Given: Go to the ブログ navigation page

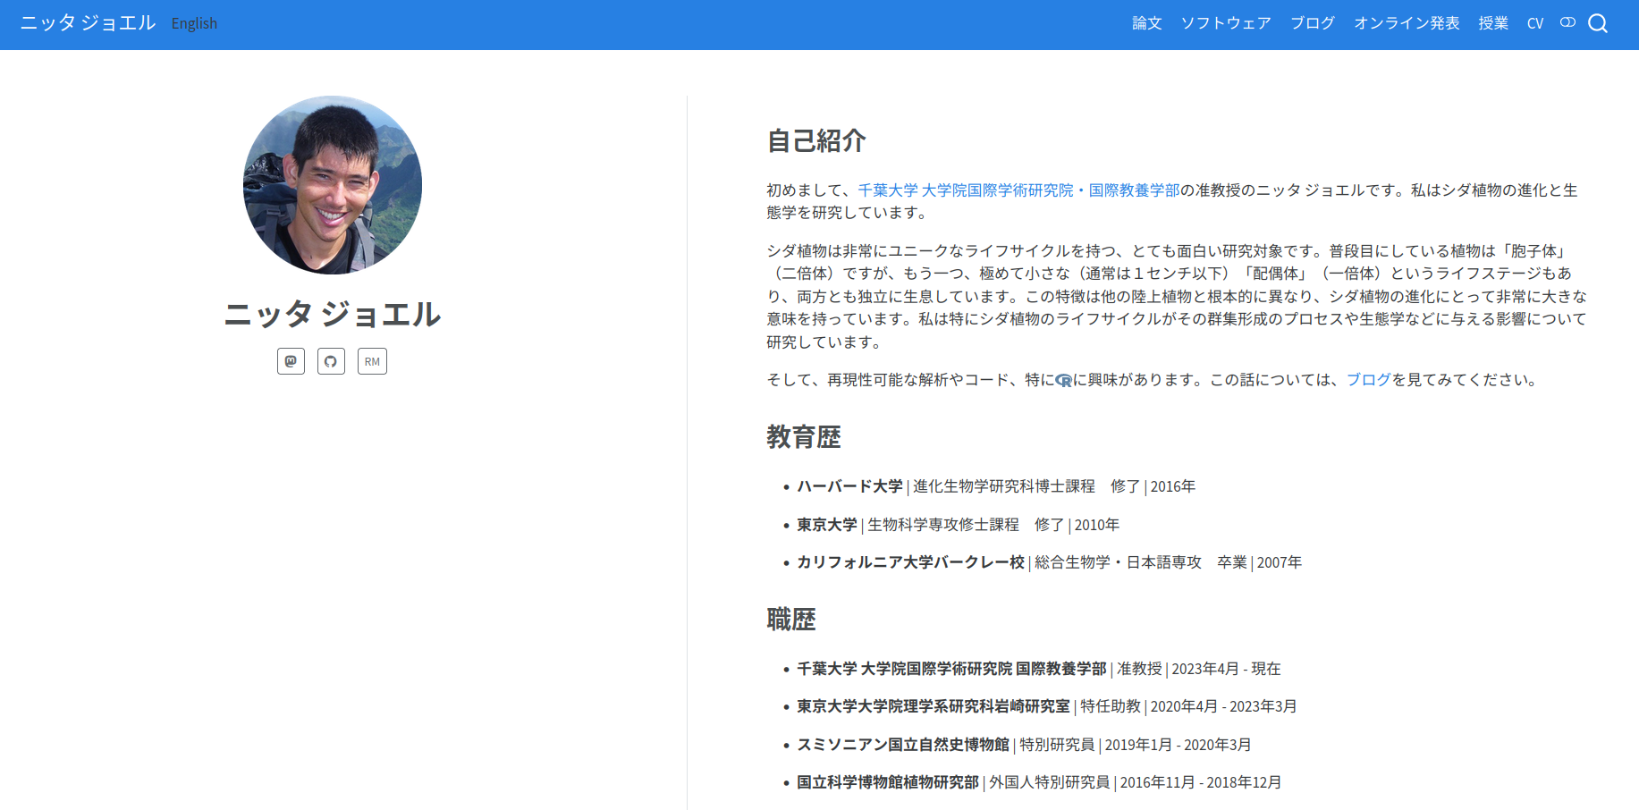Looking at the screenshot, I should coord(1312,23).
